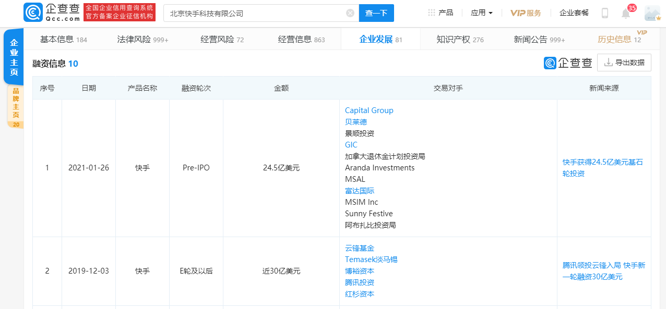Switch to the 基本信息 tab

click(x=64, y=39)
